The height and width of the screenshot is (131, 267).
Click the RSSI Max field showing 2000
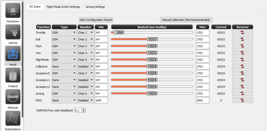(x=203, y=100)
